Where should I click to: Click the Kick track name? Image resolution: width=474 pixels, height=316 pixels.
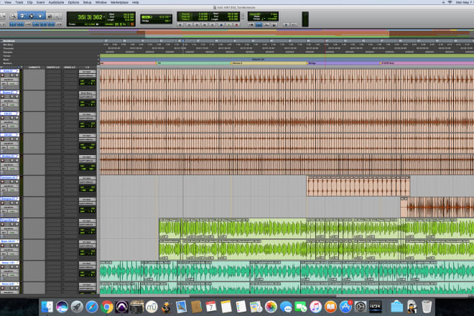9,71
